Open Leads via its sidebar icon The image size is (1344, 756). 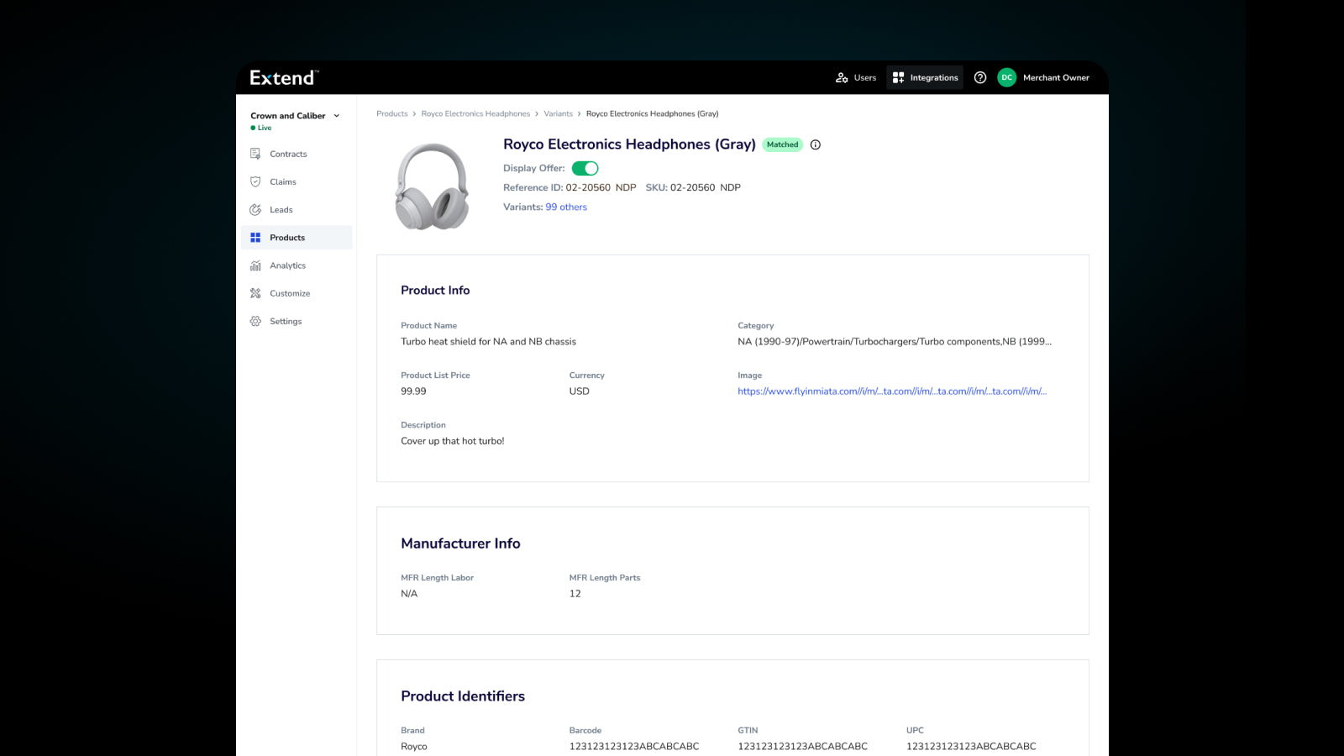255,210
